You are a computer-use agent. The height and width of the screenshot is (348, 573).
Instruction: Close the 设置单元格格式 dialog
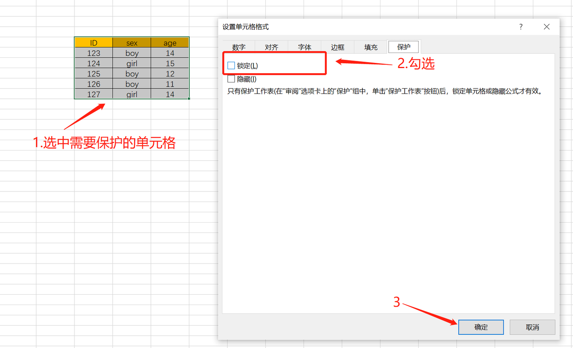coord(547,27)
